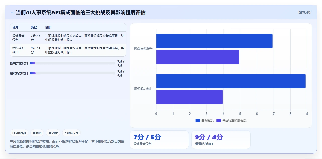Click the blue 组织能力缺口 chart bar
This screenshot has height=159, width=322.
coord(231,81)
